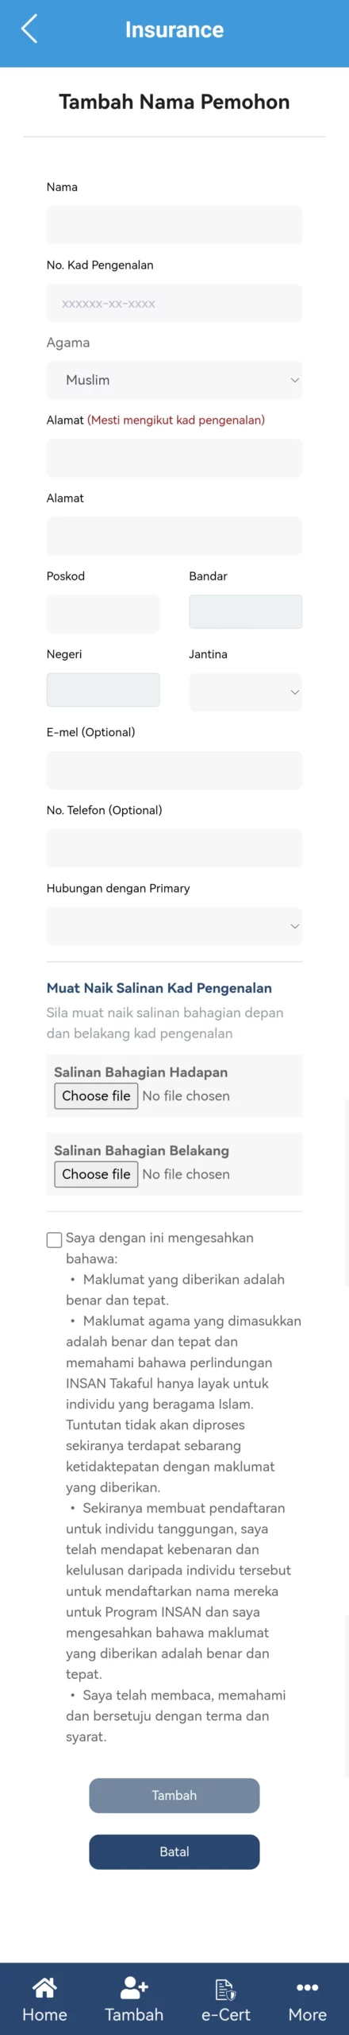Viewport: 349px width, 2035px height.
Task: Open the e-Cert document icon
Action: pyautogui.click(x=225, y=1989)
